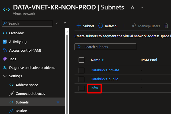
Task: Check the Databricks-public row checkbox
Action: (x=81, y=79)
